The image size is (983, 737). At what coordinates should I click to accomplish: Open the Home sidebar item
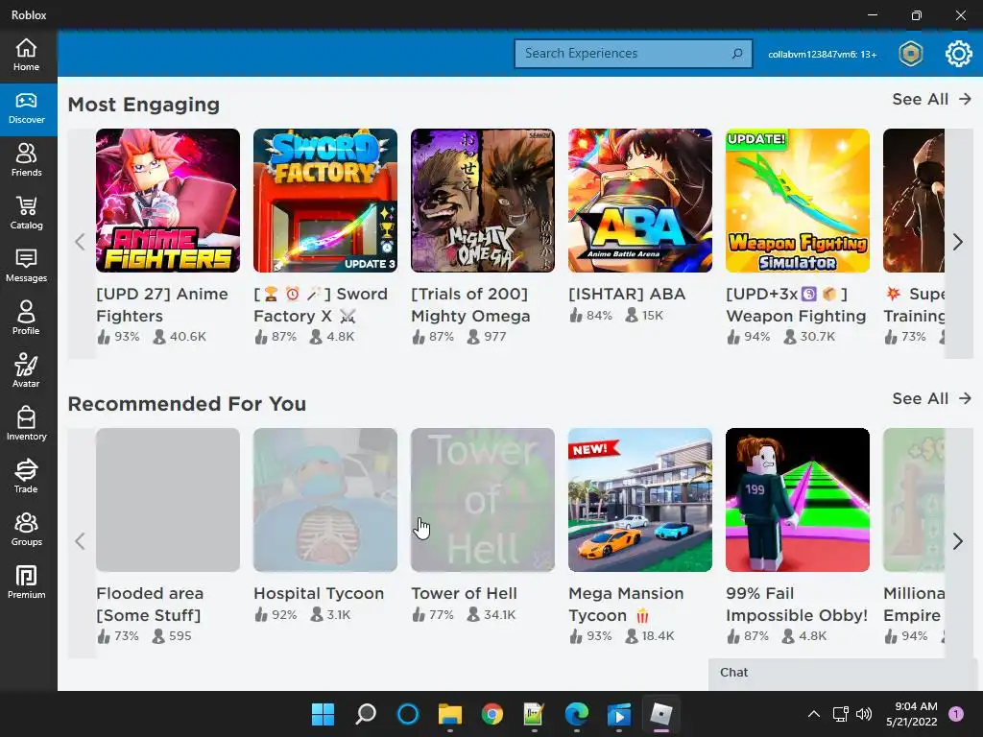coord(26,56)
